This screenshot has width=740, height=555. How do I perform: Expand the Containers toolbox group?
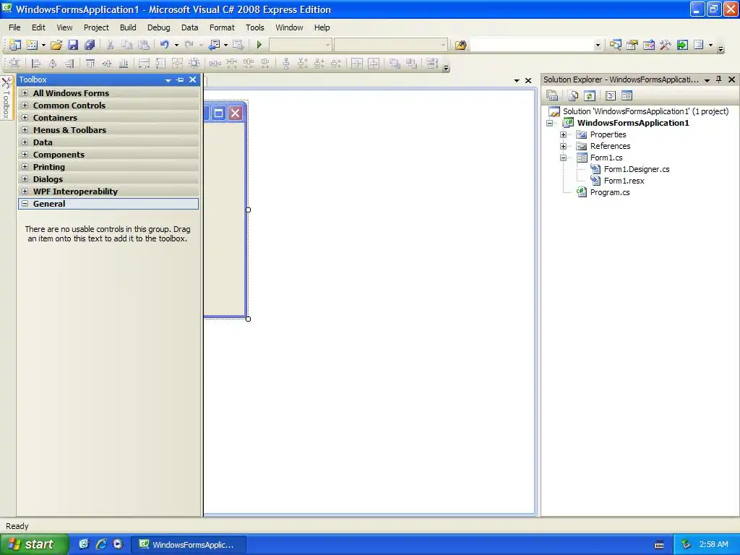pyautogui.click(x=25, y=118)
